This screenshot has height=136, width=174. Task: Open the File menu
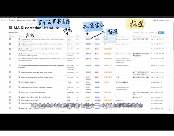1,17
